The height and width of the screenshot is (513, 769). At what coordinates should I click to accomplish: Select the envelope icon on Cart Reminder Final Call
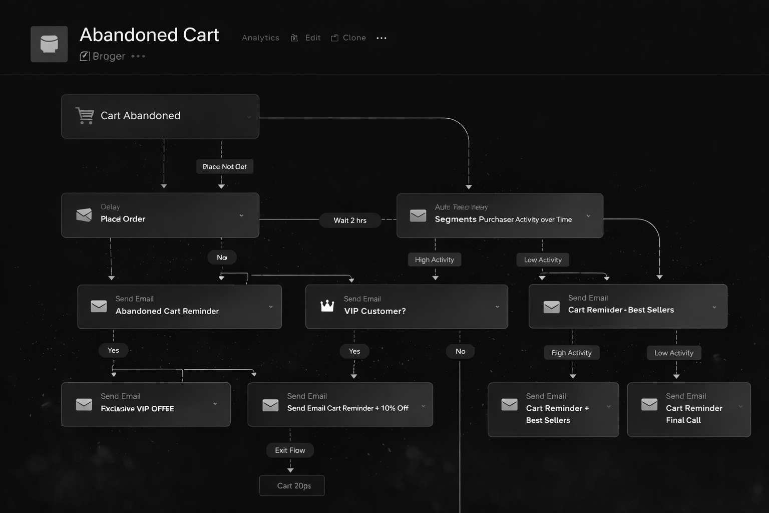[x=649, y=404]
